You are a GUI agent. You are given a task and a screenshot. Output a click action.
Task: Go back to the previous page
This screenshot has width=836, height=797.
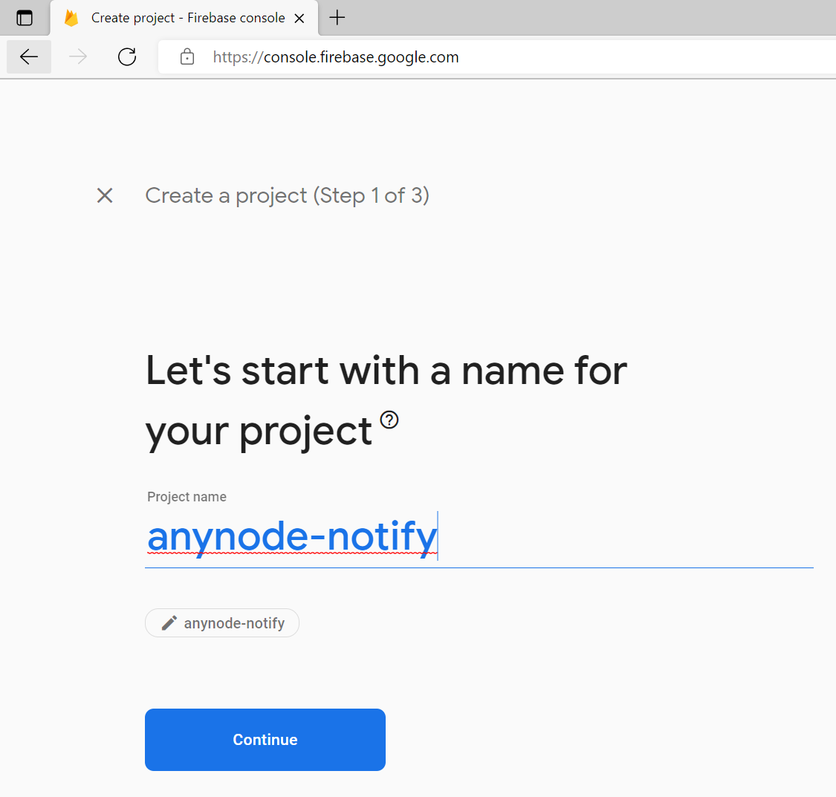click(29, 57)
